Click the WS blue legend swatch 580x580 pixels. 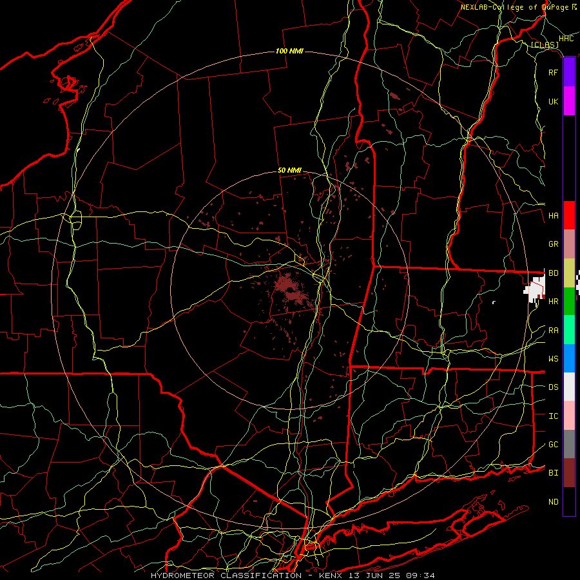click(569, 358)
